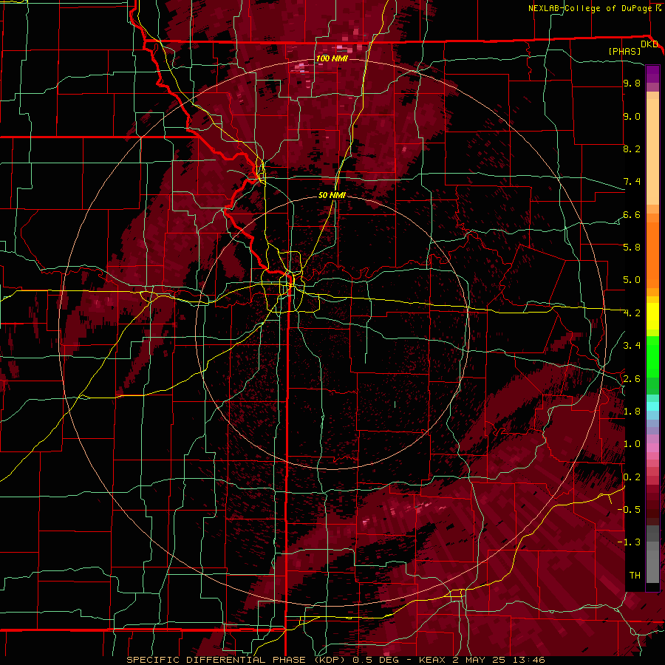
Task: Click the 4.2 value on color scale
Action: coord(632,313)
